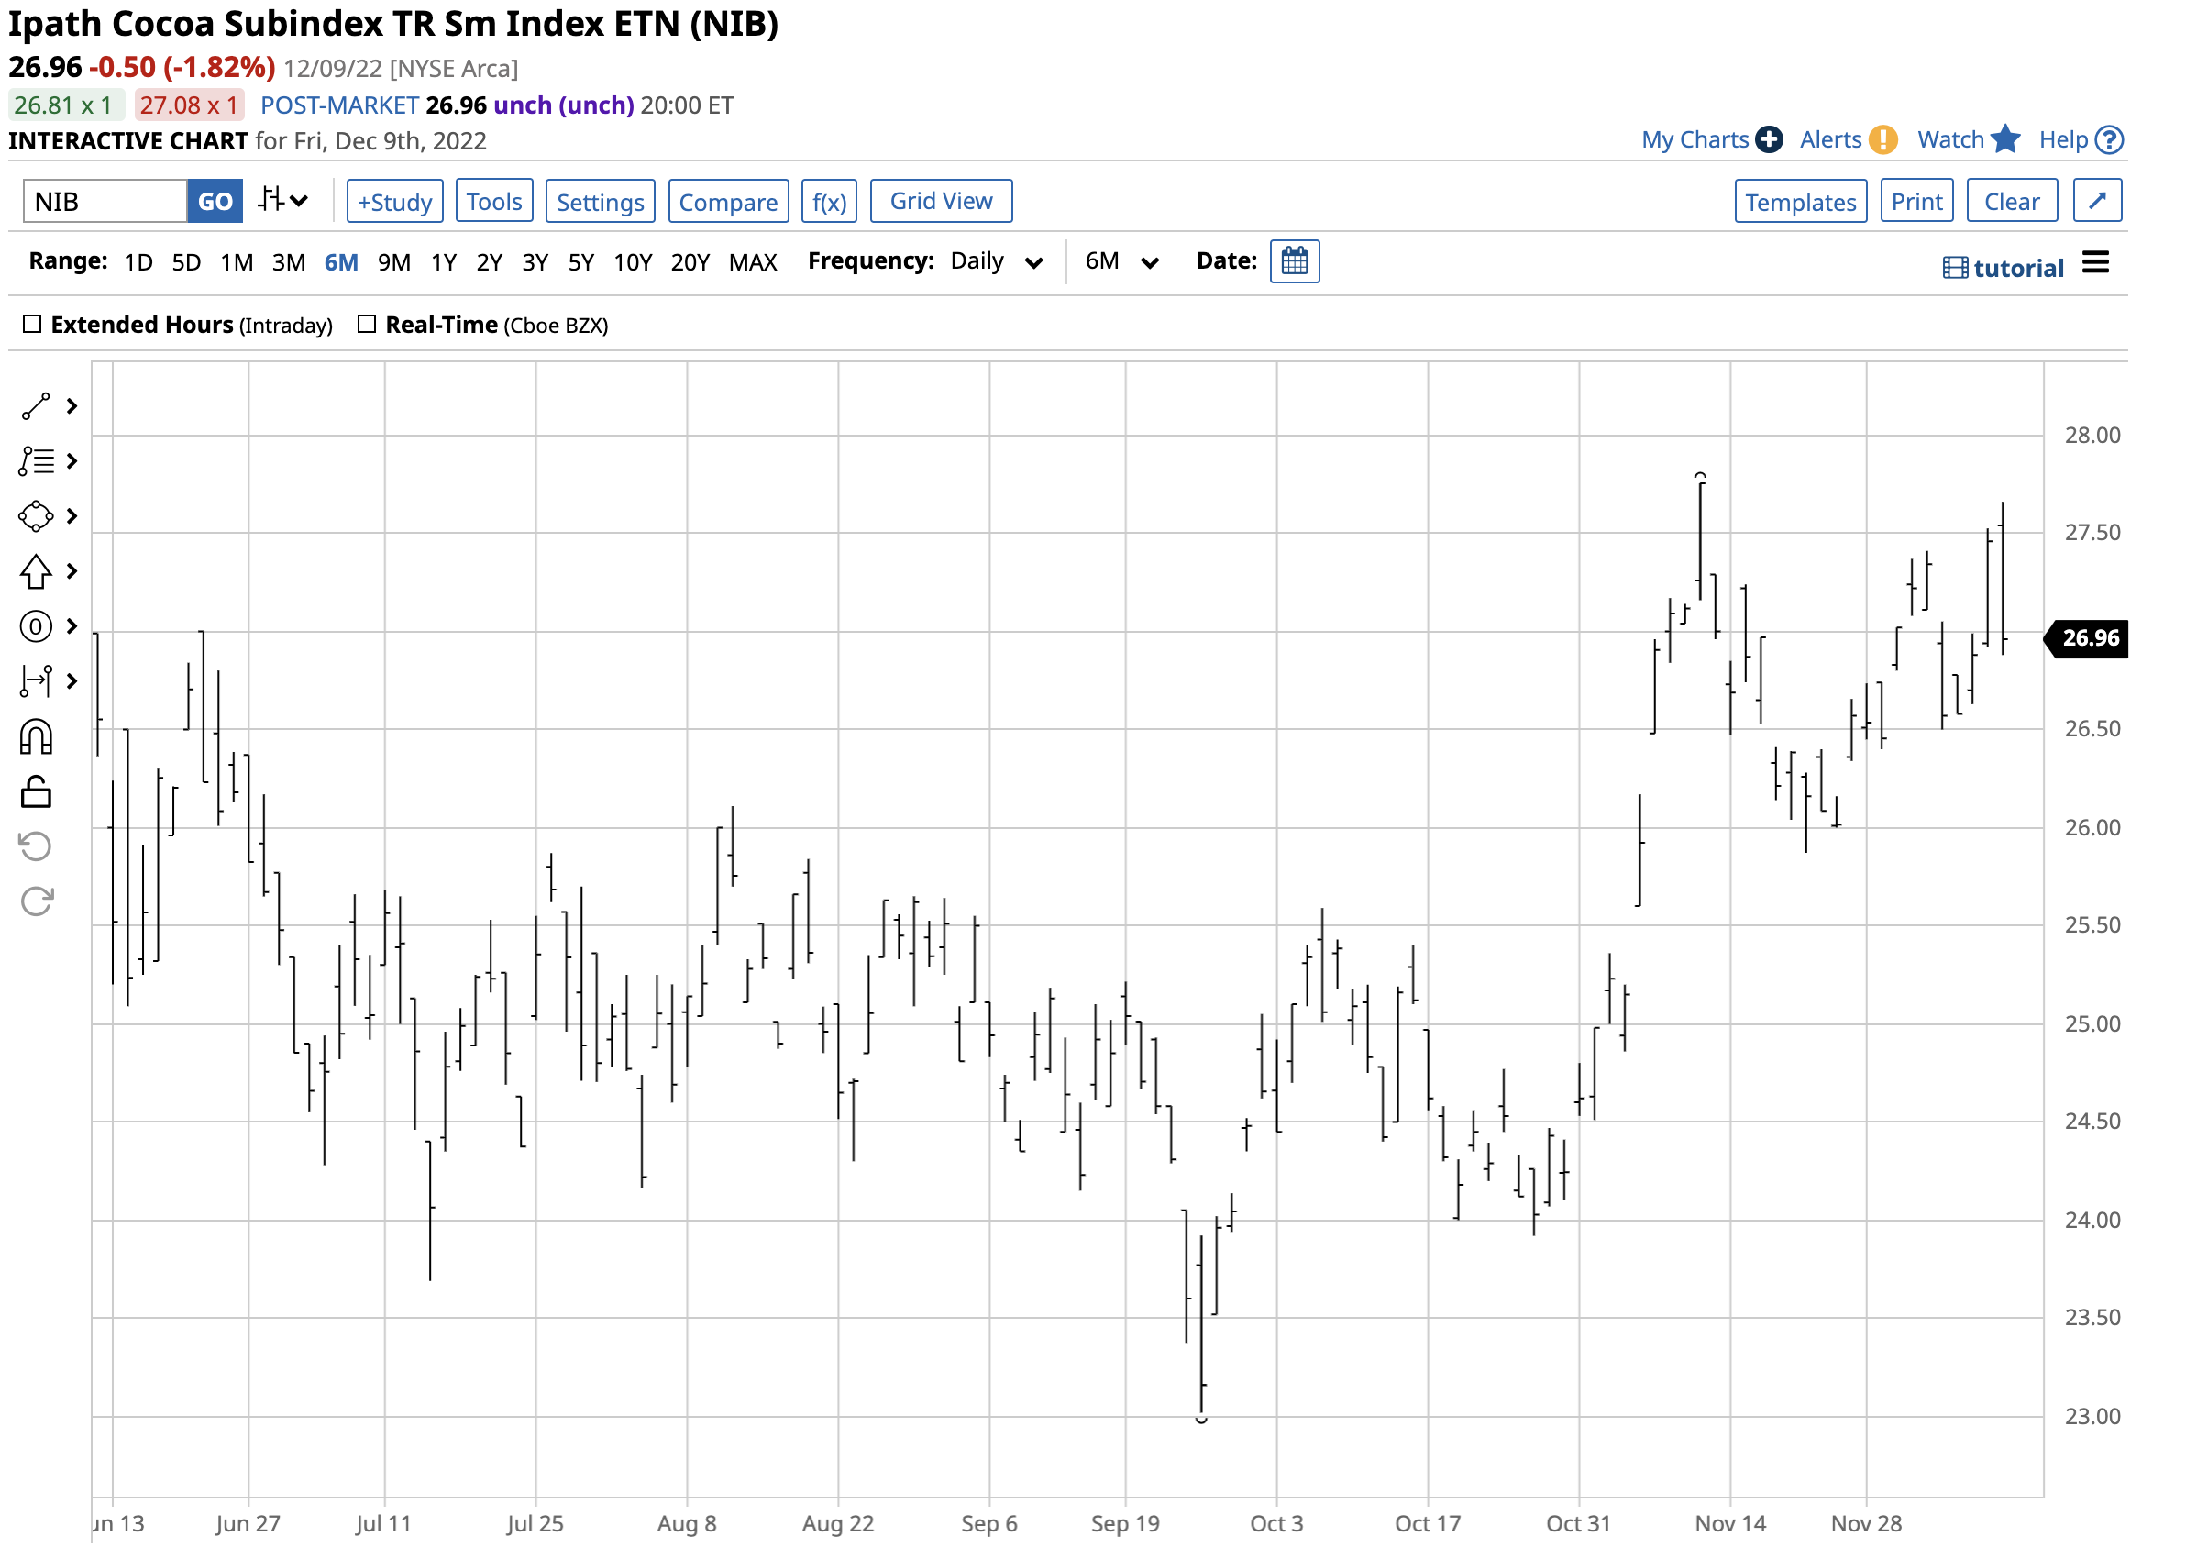Screen dimensions: 2208x1559
Task: Select the line drawing tool icon
Action: pyautogui.click(x=36, y=407)
